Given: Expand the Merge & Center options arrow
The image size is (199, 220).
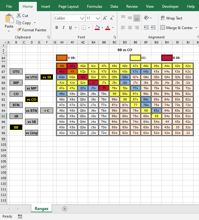Looking at the screenshot, I should coord(196,28).
